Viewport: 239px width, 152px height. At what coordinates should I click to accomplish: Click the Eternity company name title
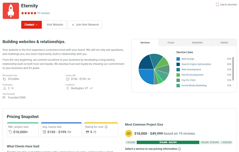(29, 6)
